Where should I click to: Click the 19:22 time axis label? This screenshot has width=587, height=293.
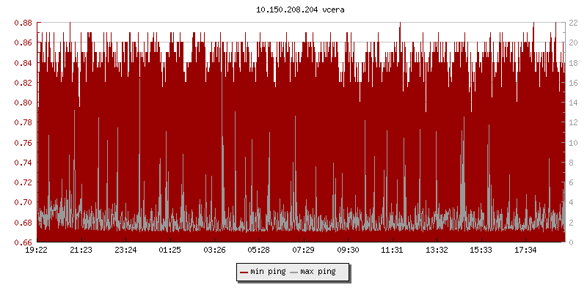tap(37, 251)
